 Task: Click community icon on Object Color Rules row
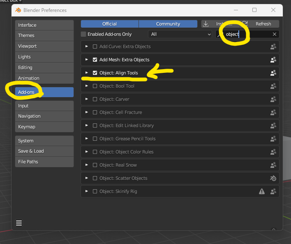(273, 152)
